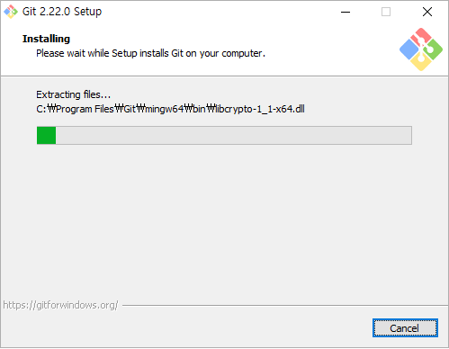Click 'Program Files' in the extraction path
The height and width of the screenshot is (349, 449).
point(85,109)
